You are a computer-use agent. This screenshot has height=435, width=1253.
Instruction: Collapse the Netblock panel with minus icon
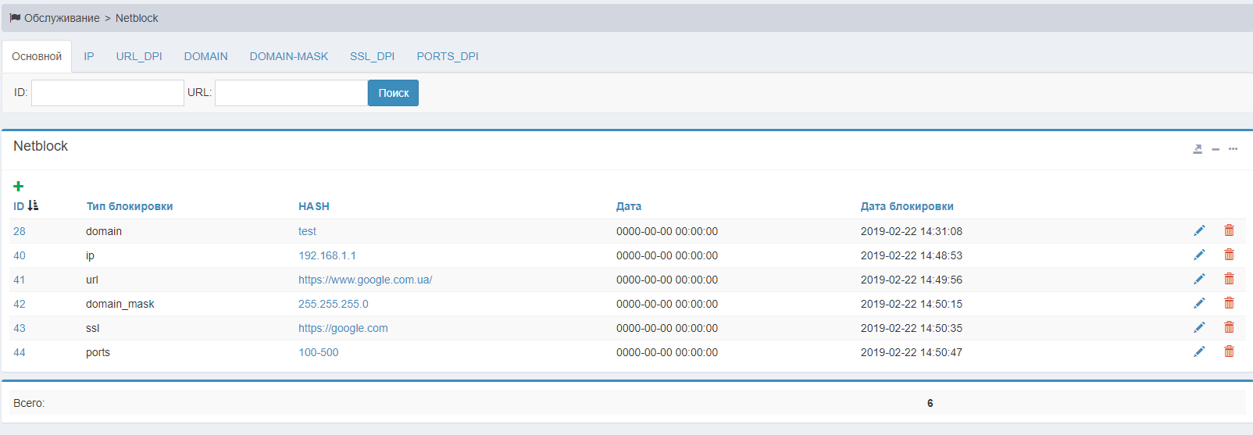(x=1216, y=149)
